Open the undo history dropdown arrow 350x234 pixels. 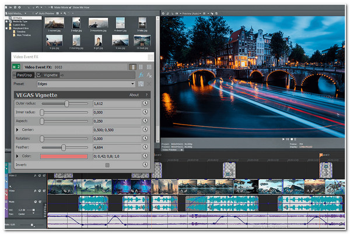click(x=41, y=8)
